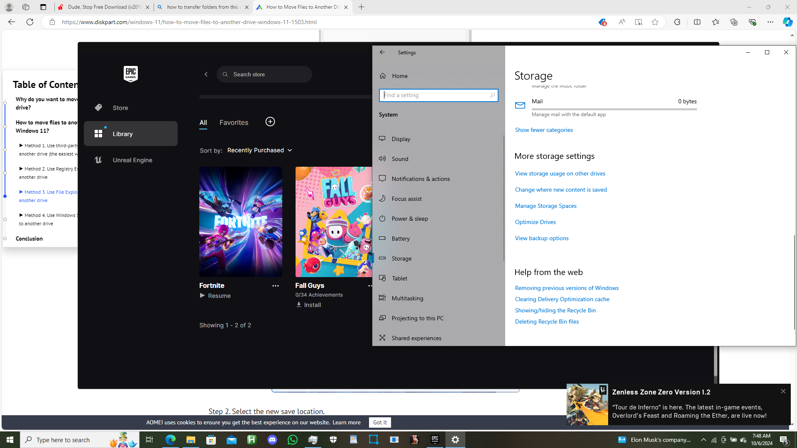Expand Method 1 in table of contents

pos(21,146)
